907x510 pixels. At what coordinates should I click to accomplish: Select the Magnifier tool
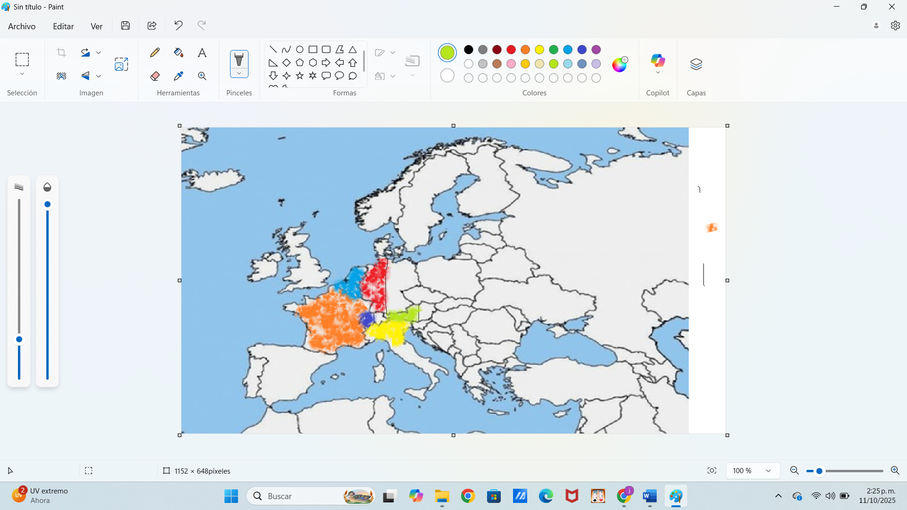click(x=202, y=76)
